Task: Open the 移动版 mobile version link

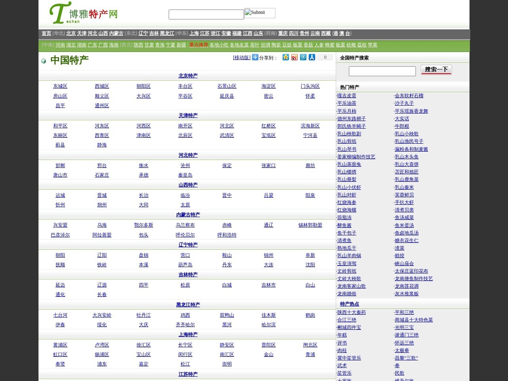Action: (x=242, y=58)
